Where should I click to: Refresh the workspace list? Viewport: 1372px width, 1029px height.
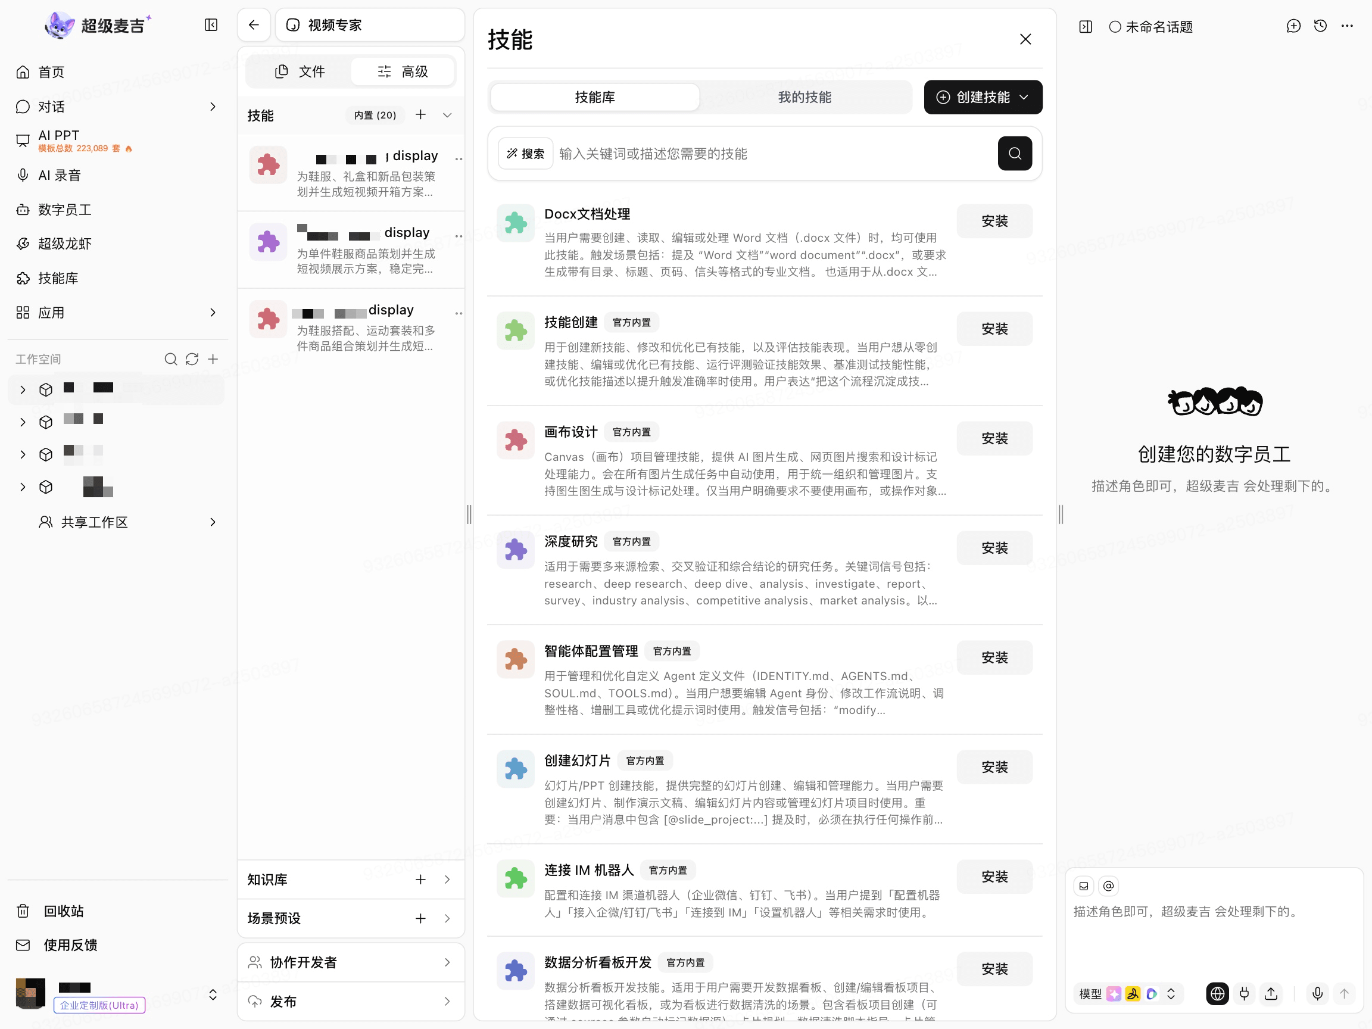pyautogui.click(x=192, y=359)
